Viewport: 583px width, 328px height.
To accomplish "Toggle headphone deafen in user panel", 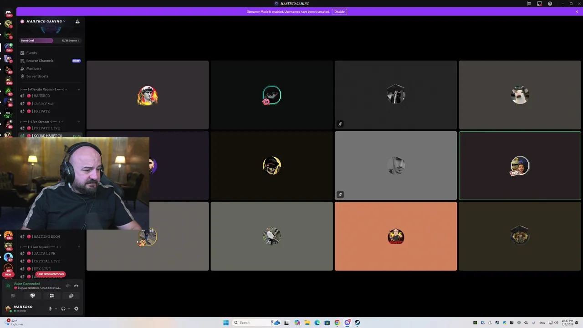I will [x=63, y=308].
